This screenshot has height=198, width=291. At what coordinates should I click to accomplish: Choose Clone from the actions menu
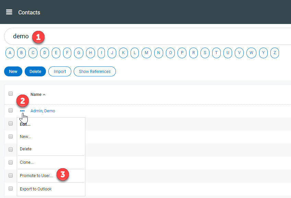[x=26, y=162]
